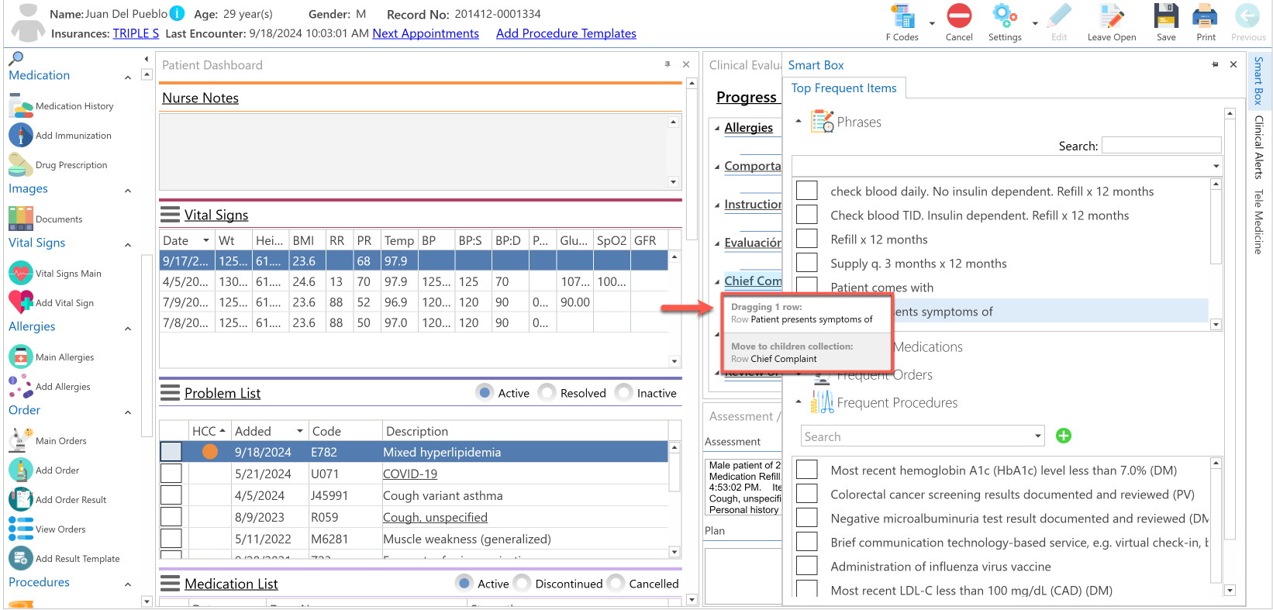Open Settings gear icon

1005,16
